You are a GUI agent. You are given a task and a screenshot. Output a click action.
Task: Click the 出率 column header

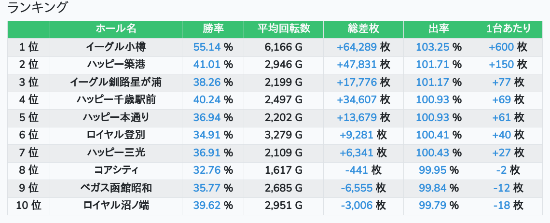tap(439, 29)
